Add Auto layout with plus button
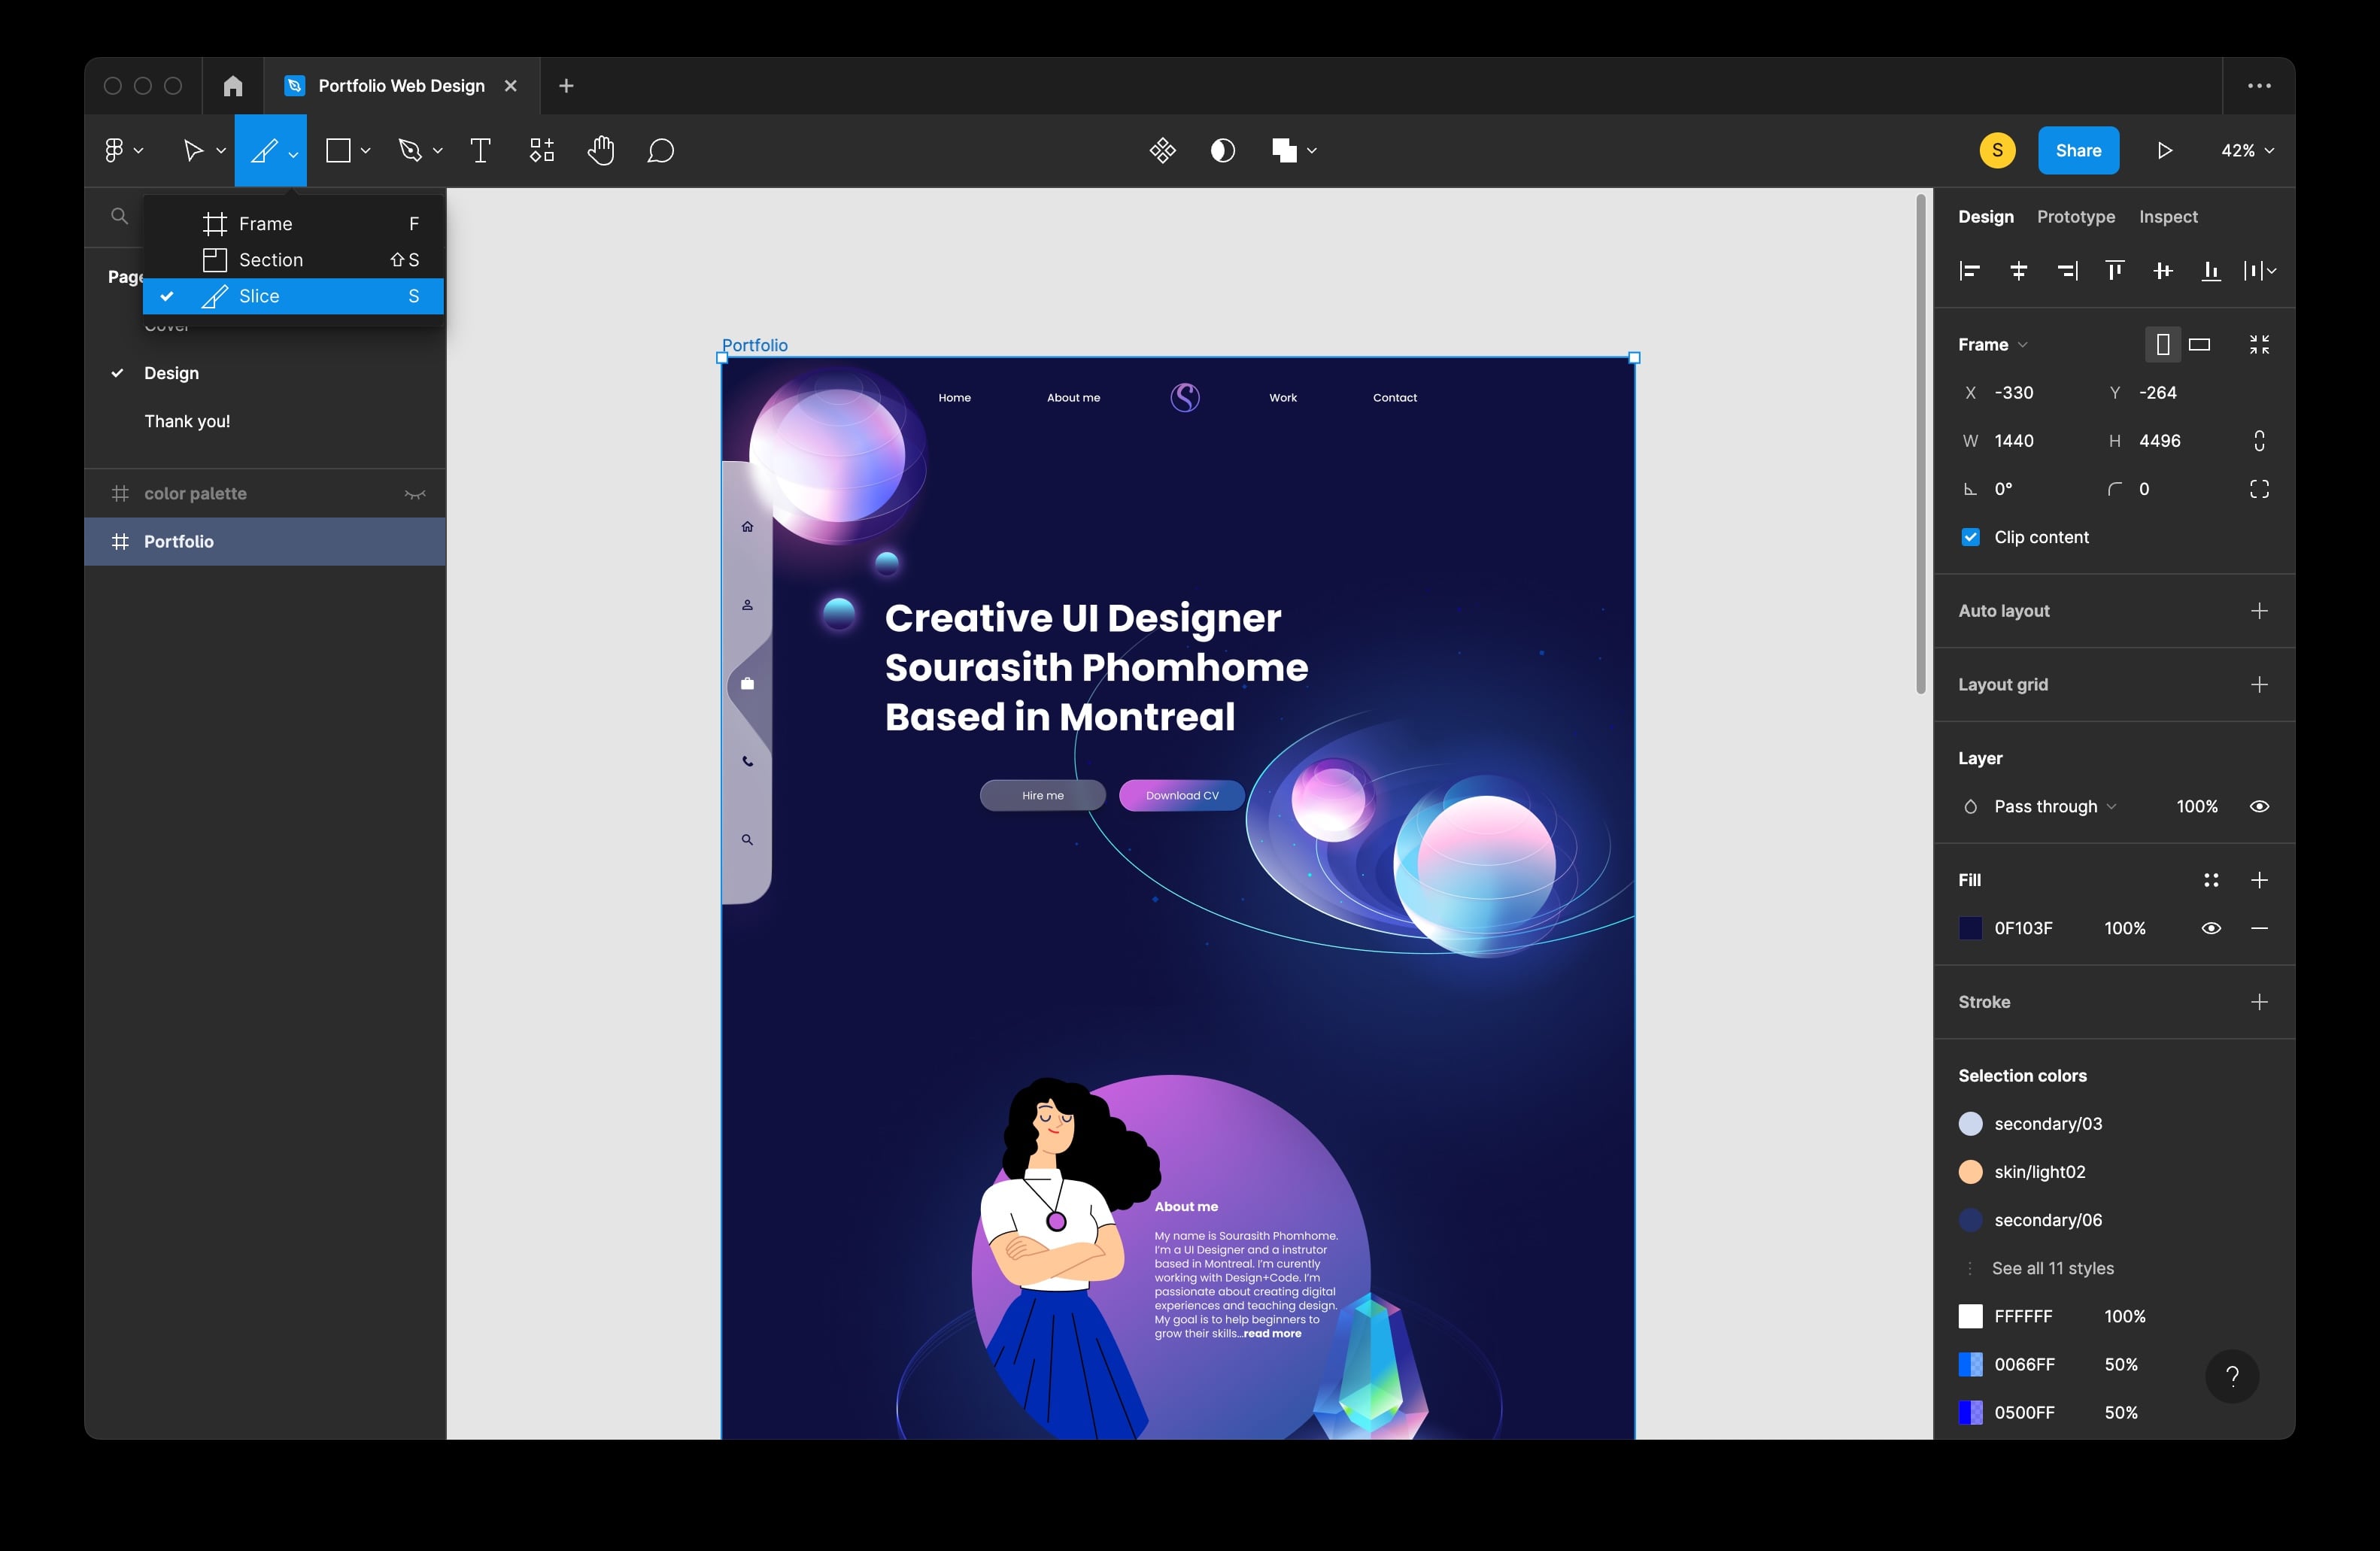Viewport: 2380px width, 1551px height. 2259,610
